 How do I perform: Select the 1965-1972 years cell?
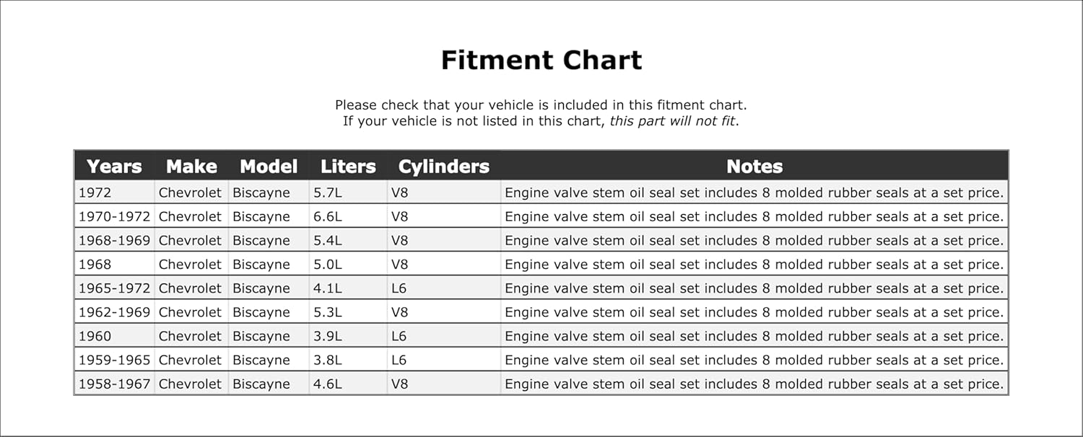tap(114, 288)
